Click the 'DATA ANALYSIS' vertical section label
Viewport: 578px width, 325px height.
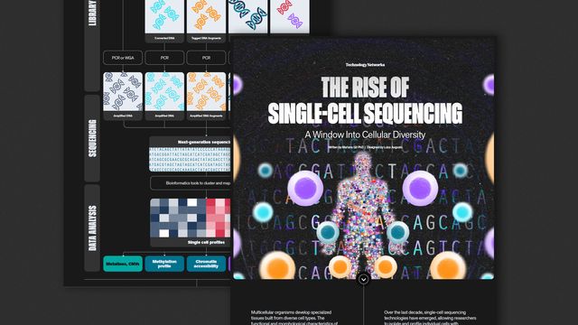coord(92,228)
